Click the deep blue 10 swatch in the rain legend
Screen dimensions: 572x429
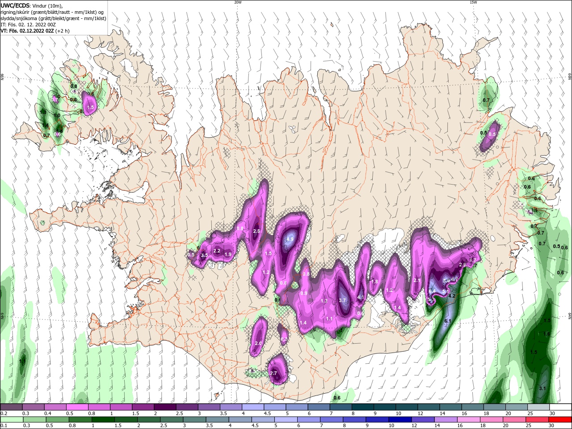[x=399, y=420]
